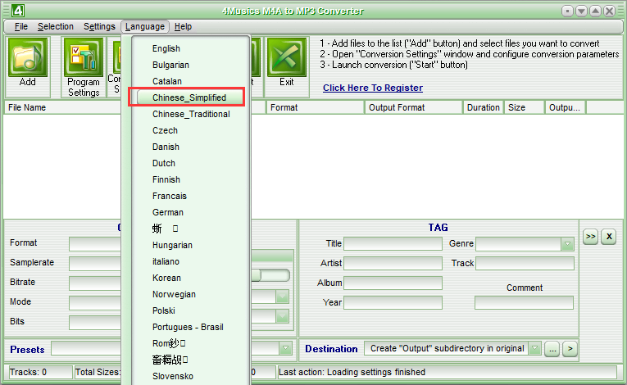Select Francais language
The width and height of the screenshot is (627, 385).
pos(169,196)
